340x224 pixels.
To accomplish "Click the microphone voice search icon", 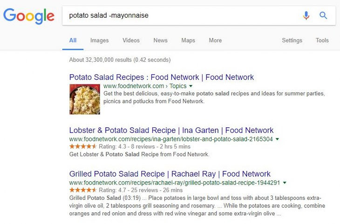I will coord(306,15).
